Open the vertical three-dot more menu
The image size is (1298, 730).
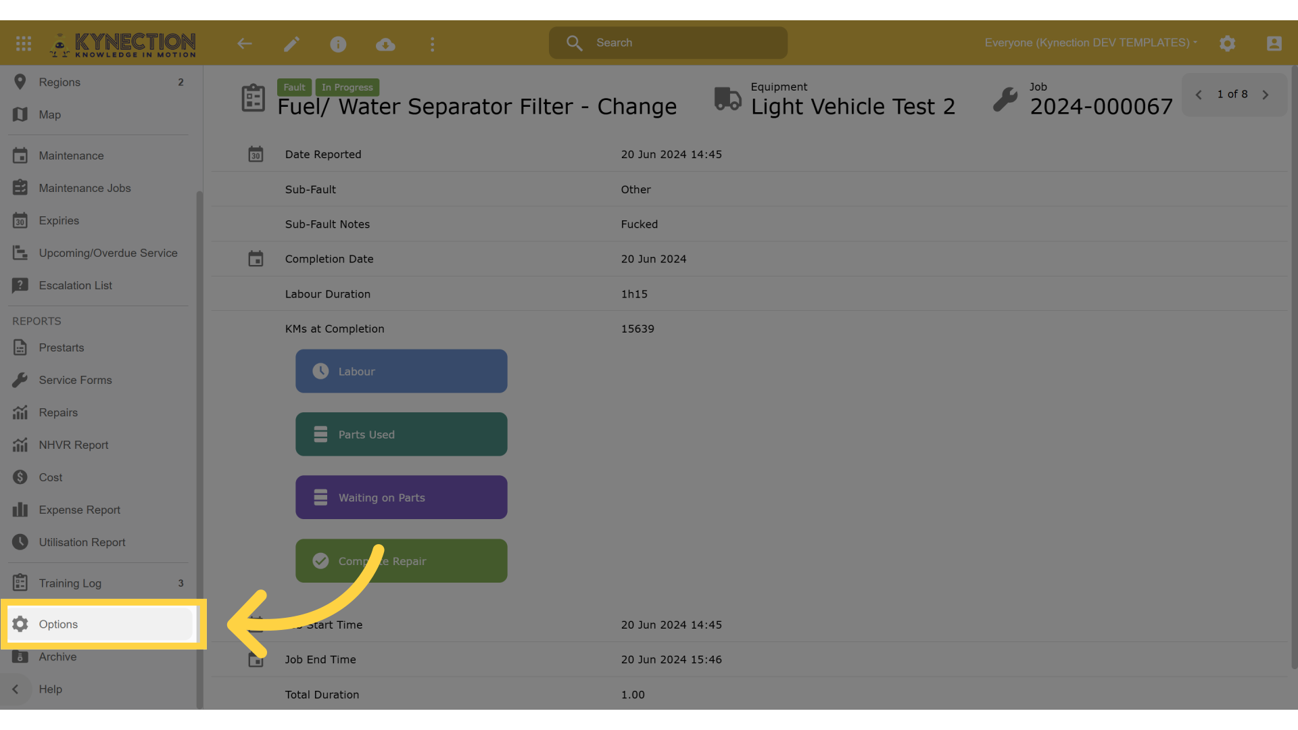click(x=433, y=45)
